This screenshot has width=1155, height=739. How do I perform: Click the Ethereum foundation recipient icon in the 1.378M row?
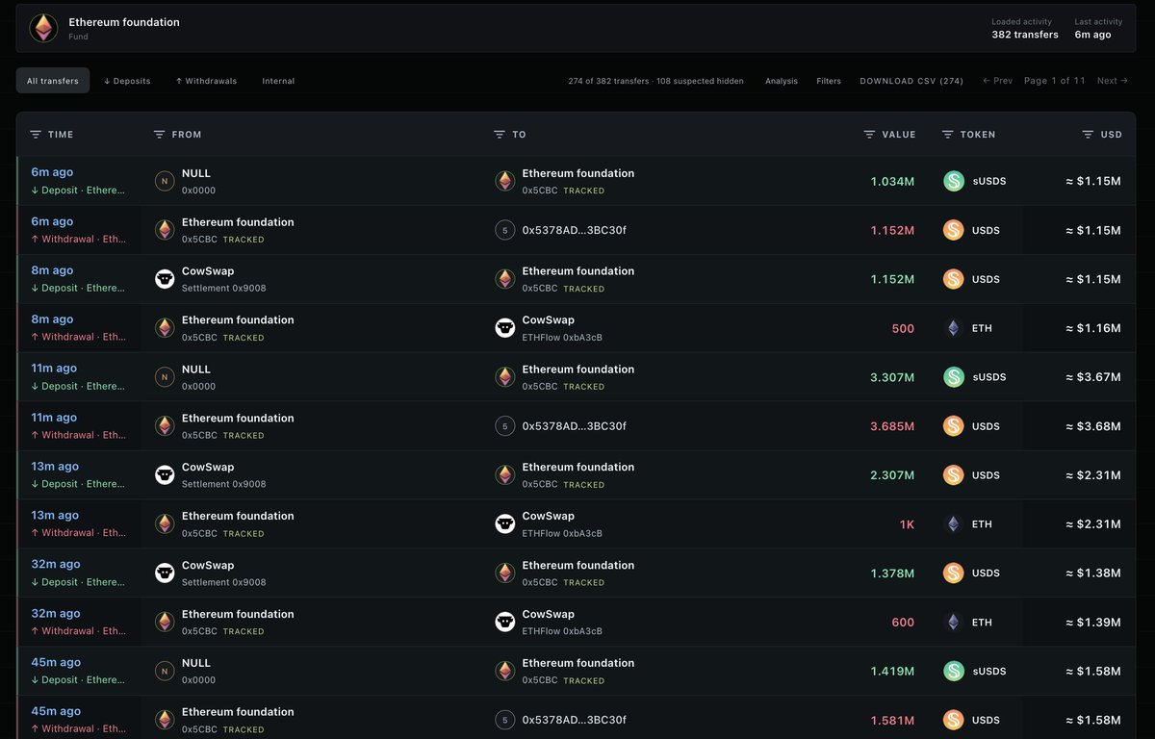[x=505, y=573]
